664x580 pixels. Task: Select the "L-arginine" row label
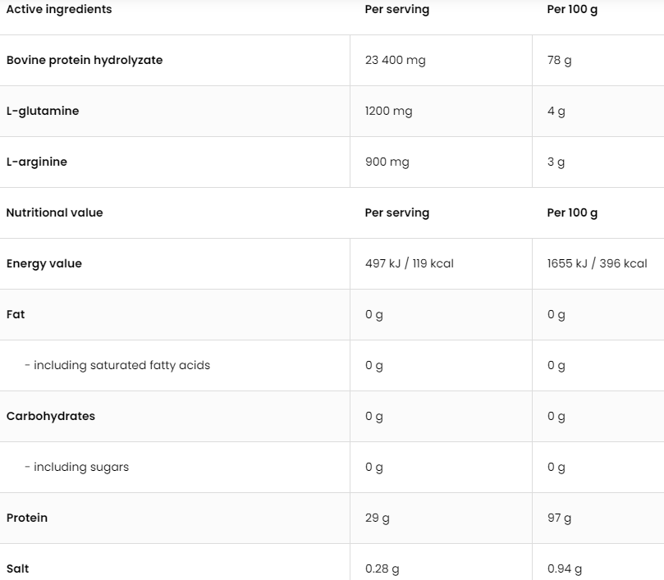[37, 162]
